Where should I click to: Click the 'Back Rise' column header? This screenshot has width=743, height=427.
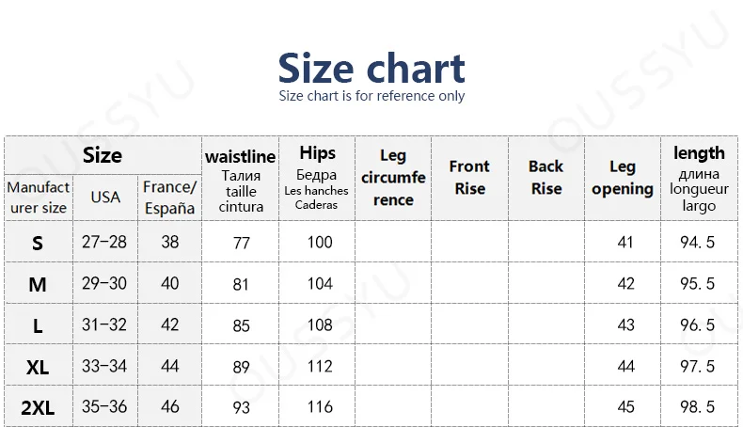click(x=545, y=178)
